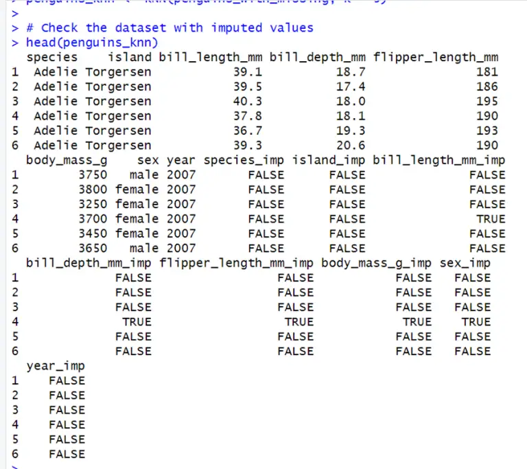Click the flipper_length_mm column header
This screenshot has height=469, width=527.
[x=436, y=57]
